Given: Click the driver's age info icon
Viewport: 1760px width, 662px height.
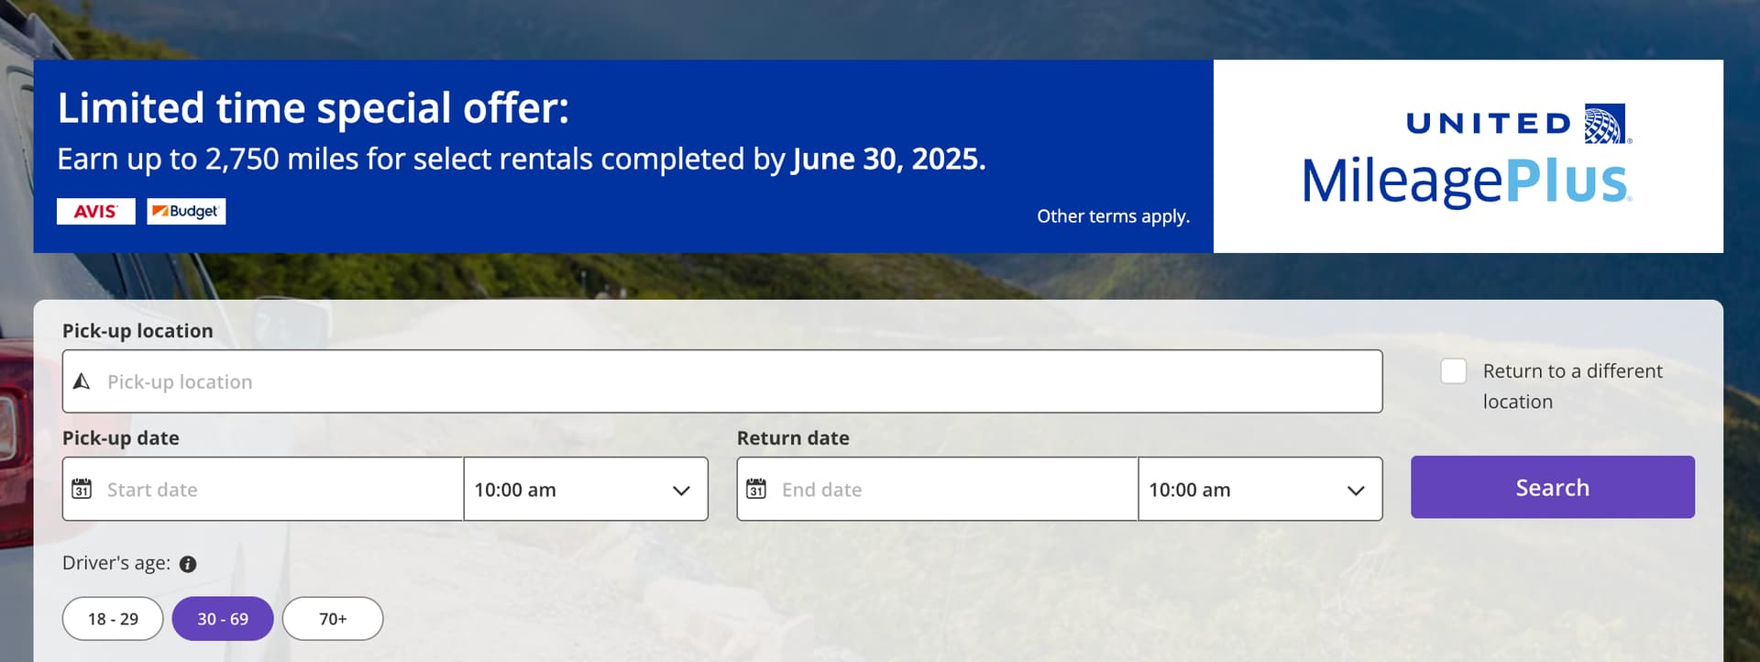Looking at the screenshot, I should tap(188, 564).
